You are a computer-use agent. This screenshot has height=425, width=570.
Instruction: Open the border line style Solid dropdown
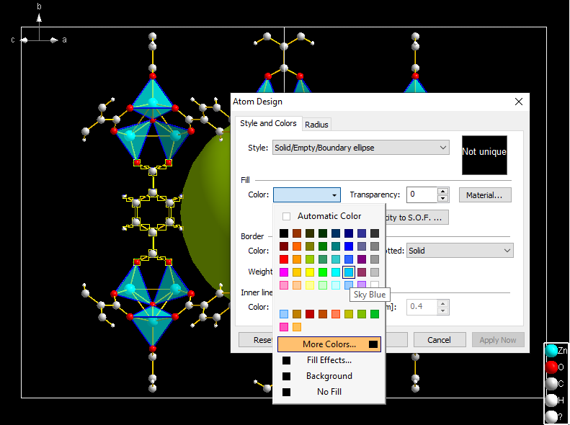459,251
